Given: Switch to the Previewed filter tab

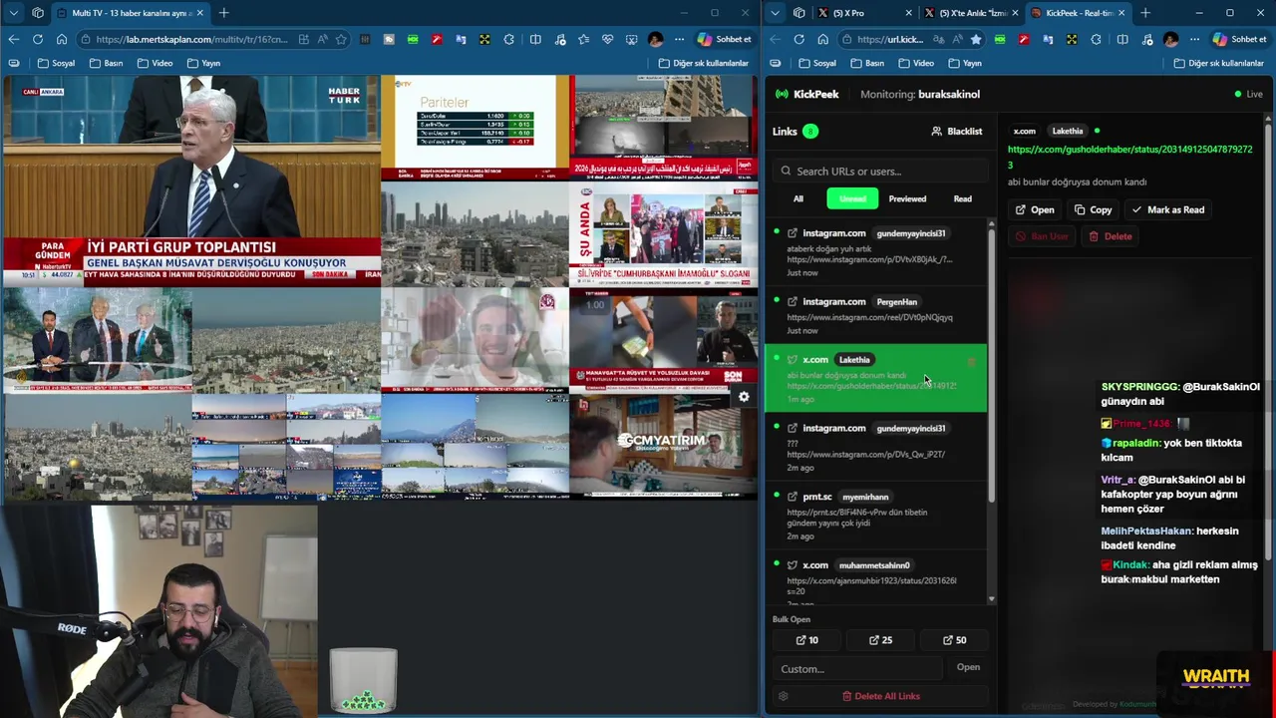Looking at the screenshot, I should coord(907,198).
